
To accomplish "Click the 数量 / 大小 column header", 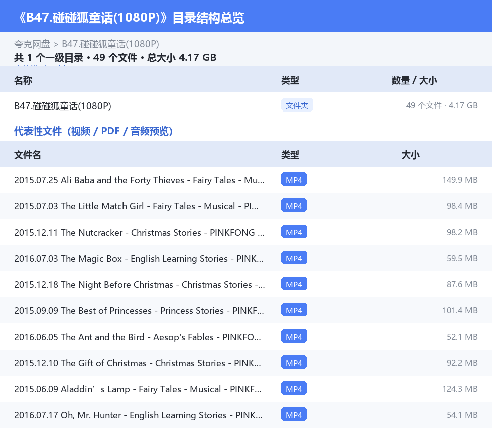I will [414, 80].
